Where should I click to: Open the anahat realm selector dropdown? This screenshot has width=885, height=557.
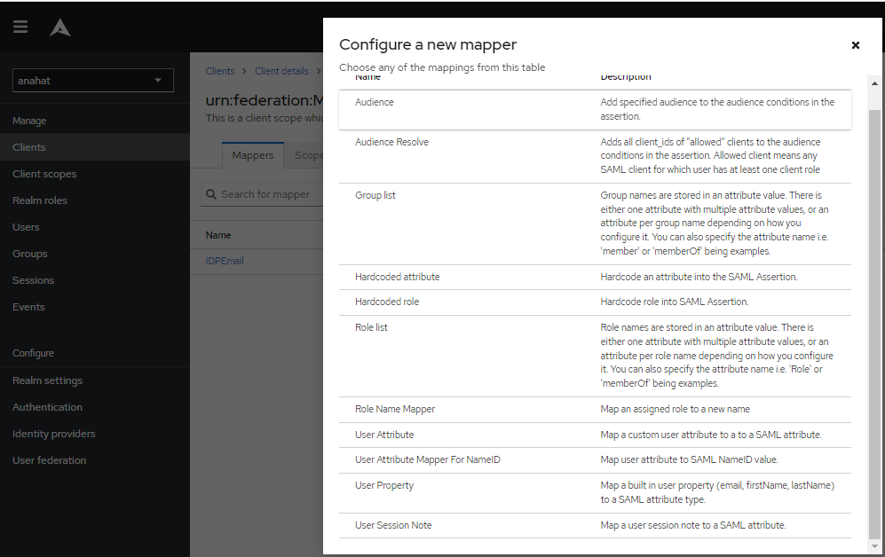click(92, 80)
